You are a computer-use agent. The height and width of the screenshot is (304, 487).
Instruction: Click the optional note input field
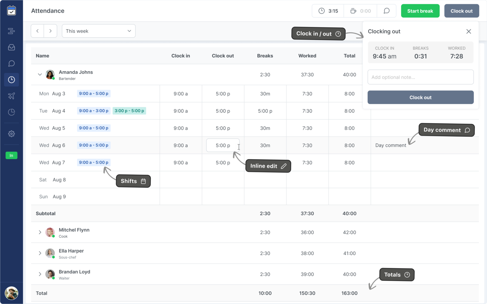pyautogui.click(x=420, y=77)
